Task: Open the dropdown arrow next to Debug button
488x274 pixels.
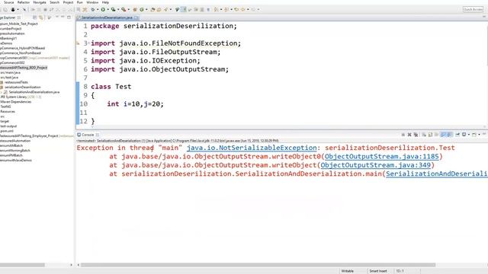Action: click(x=98, y=10)
